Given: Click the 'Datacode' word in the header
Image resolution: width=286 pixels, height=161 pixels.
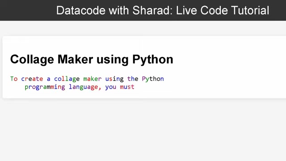Looking at the screenshot, I should (x=81, y=10).
